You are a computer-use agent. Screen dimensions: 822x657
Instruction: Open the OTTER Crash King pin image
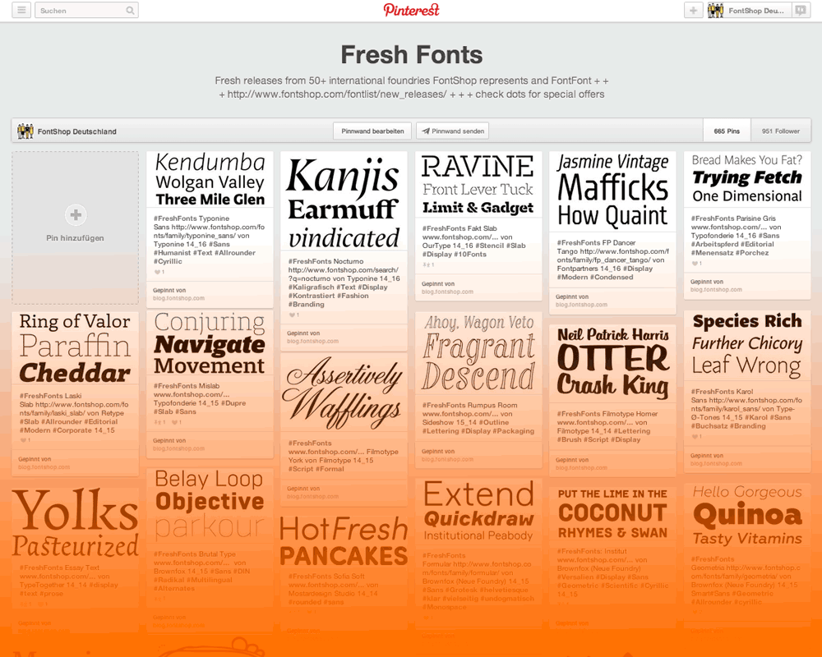612,364
